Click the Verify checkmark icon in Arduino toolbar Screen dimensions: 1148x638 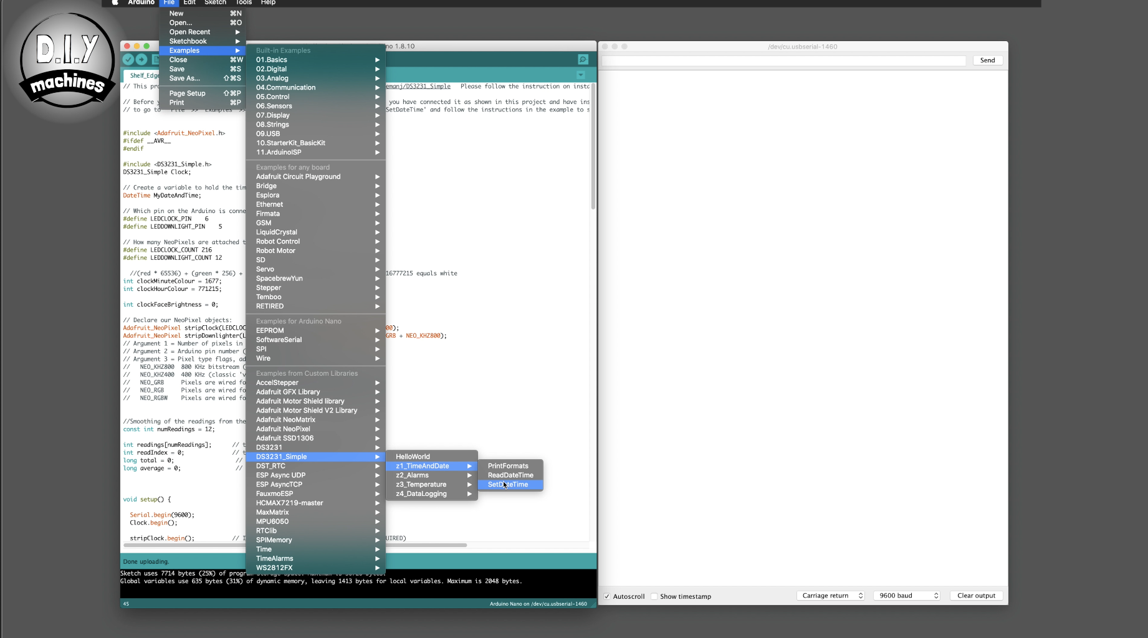128,59
